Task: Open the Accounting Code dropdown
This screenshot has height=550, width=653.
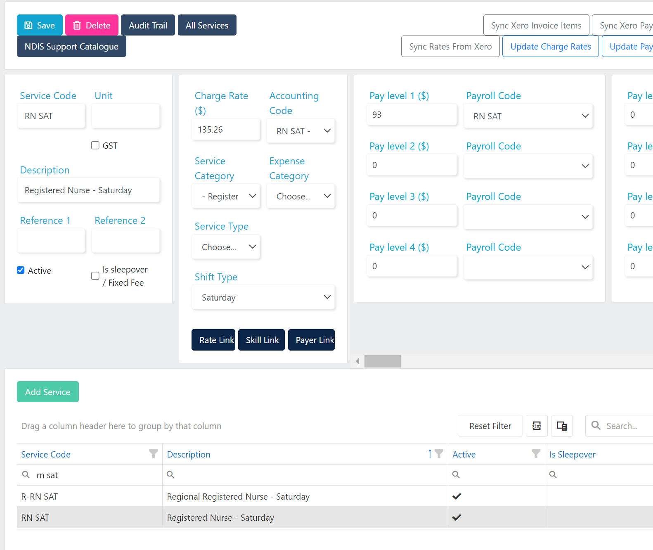Action: coord(300,131)
